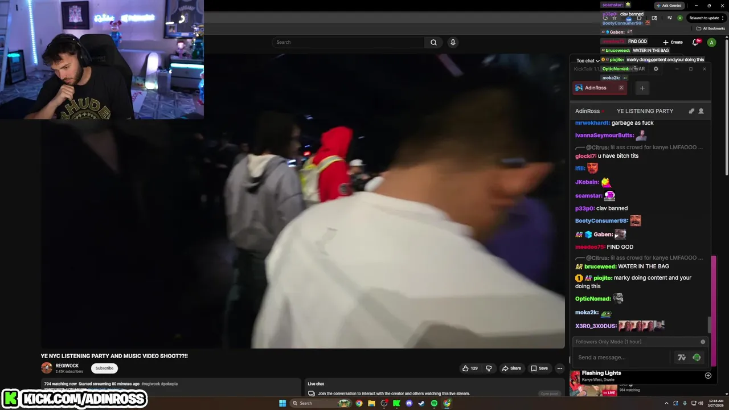Like the video with 129 likes
The width and height of the screenshot is (729, 410).
pos(470,368)
